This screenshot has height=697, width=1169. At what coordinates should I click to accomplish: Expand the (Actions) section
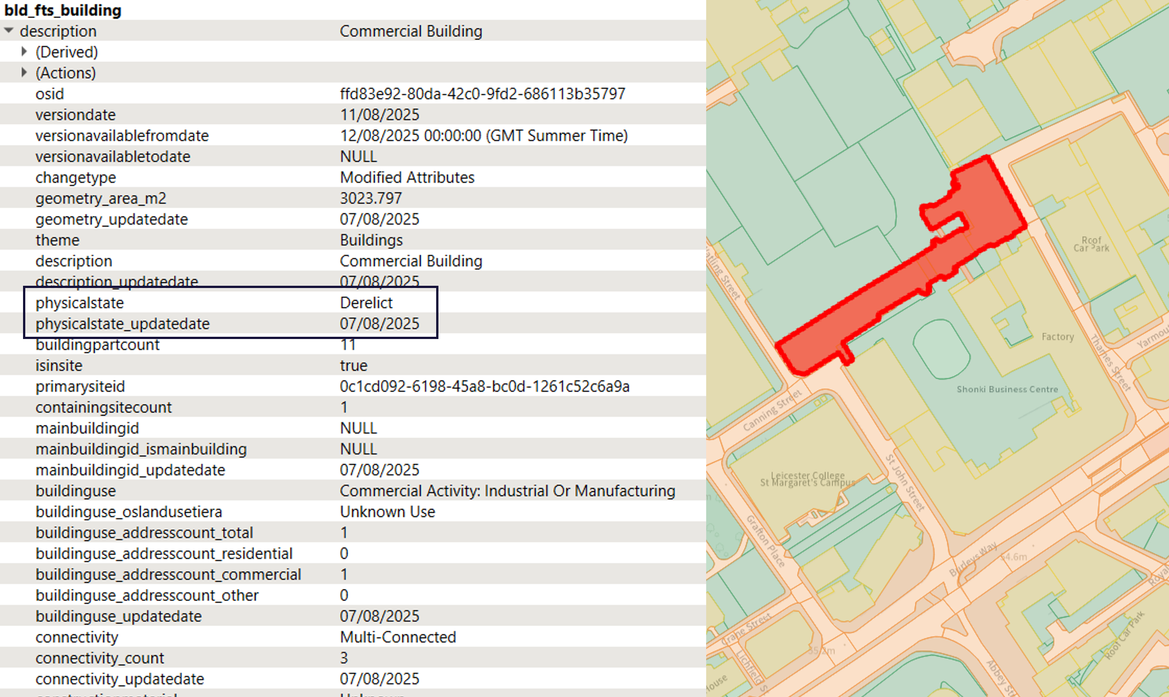(24, 72)
